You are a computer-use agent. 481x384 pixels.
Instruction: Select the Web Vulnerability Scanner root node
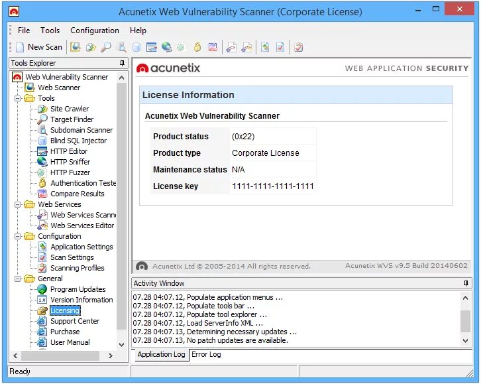pos(66,77)
